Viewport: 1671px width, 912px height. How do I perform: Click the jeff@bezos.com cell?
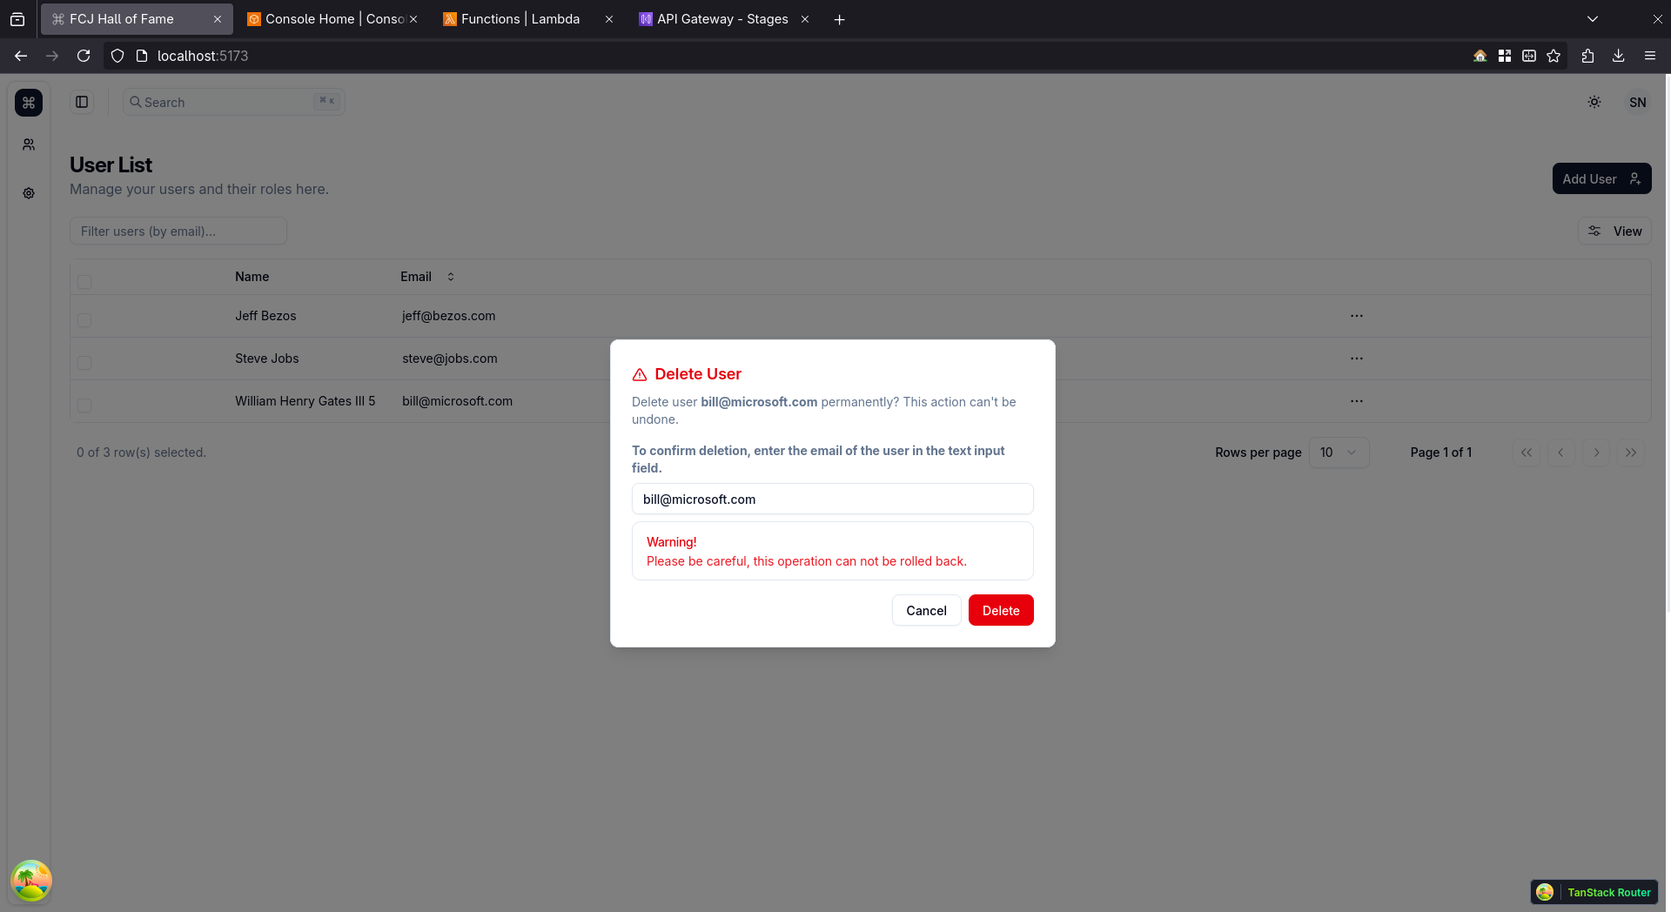(x=448, y=316)
